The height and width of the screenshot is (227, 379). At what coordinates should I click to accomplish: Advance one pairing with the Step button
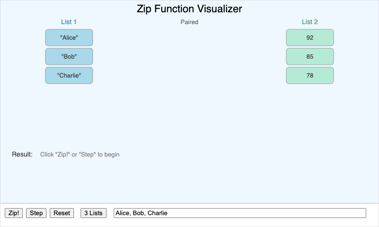pyautogui.click(x=36, y=213)
